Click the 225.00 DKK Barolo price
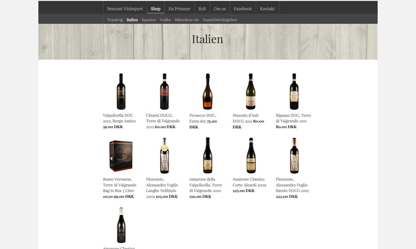This screenshot has width=416, height=249. point(287,196)
